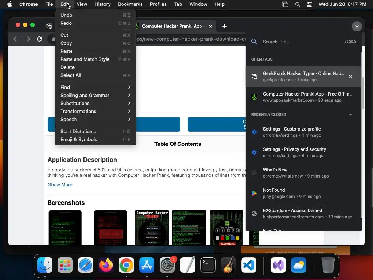Image resolution: width=373 pixels, height=280 pixels.
Task: Reopen E2Guardian - Access Denied tab
Action: (x=303, y=214)
